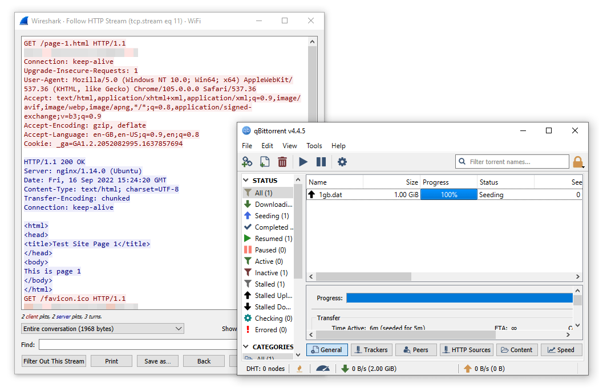Image resolution: width=599 pixels, height=388 pixels.
Task: Select the Stalled Uploading status filter
Action: tap(268, 296)
